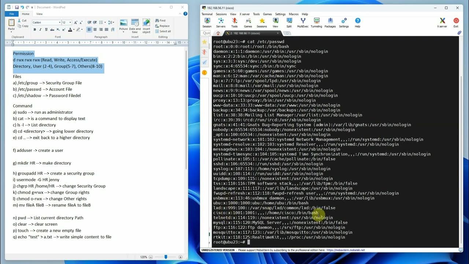
Task: Open WordPad Help question mark icon
Action: click(x=185, y=14)
